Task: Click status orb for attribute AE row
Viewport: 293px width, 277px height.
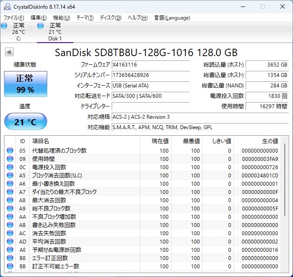Action: click(10, 250)
